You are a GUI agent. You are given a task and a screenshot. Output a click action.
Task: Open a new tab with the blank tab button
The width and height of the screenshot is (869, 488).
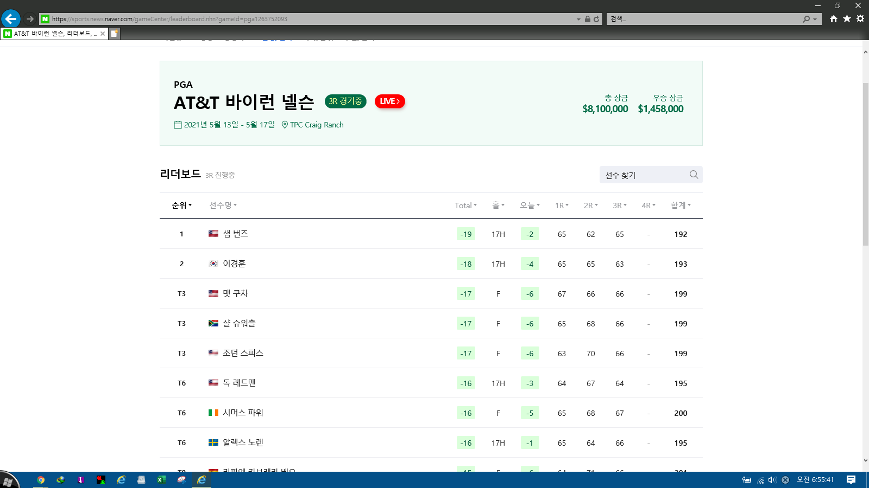[114, 34]
